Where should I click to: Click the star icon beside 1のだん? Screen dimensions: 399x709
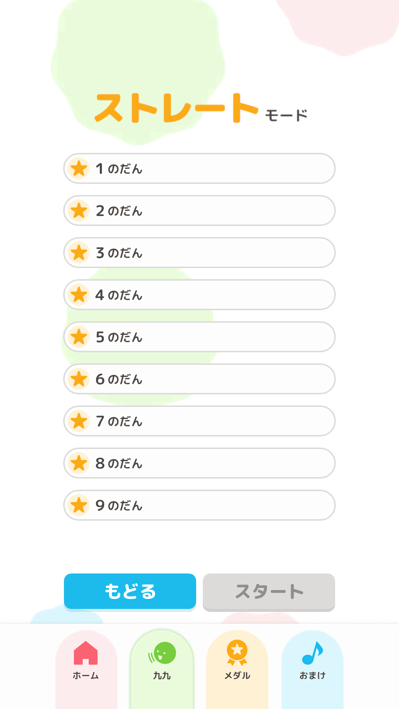coord(79,169)
